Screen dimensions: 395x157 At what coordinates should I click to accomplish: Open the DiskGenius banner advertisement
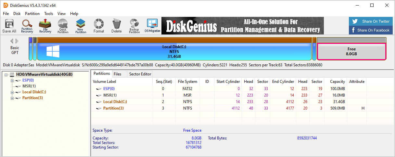click(x=243, y=26)
